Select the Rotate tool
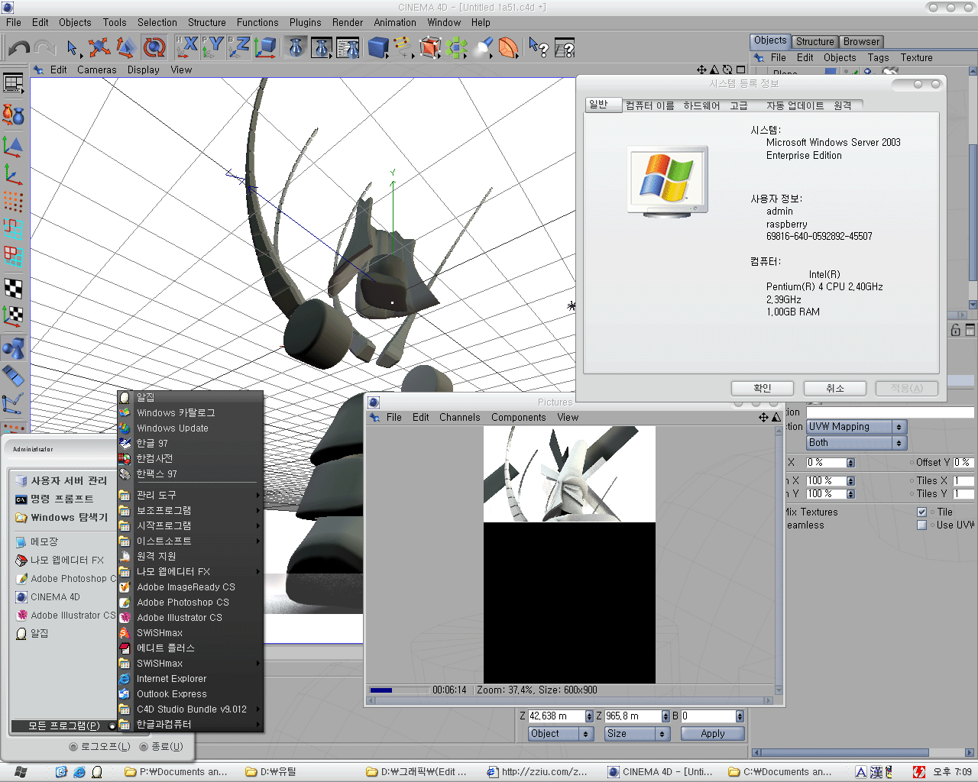 [154, 48]
